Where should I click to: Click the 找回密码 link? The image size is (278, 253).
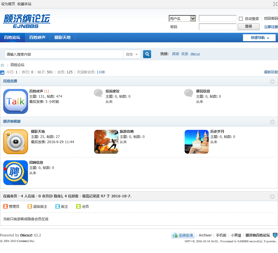(271, 19)
